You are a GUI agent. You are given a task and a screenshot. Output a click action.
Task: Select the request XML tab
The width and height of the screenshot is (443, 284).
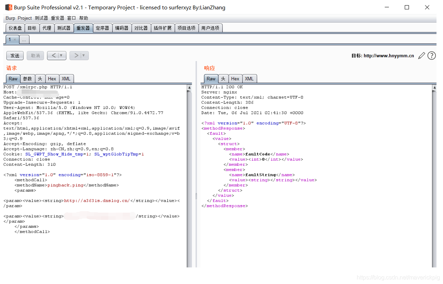(66, 79)
